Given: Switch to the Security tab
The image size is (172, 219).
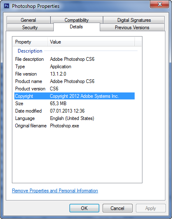Looking at the screenshot, I should pyautogui.click(x=30, y=28).
